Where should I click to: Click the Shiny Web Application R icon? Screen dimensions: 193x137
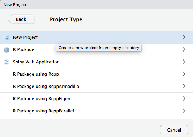pyautogui.click(x=7, y=62)
